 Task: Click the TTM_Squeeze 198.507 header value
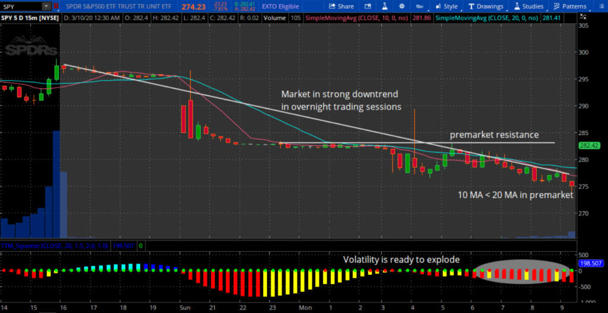tap(123, 245)
